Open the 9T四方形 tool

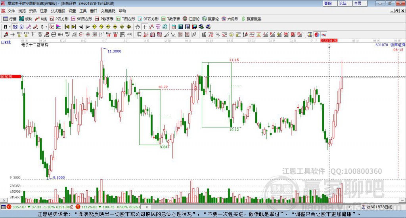[x=148, y=19]
